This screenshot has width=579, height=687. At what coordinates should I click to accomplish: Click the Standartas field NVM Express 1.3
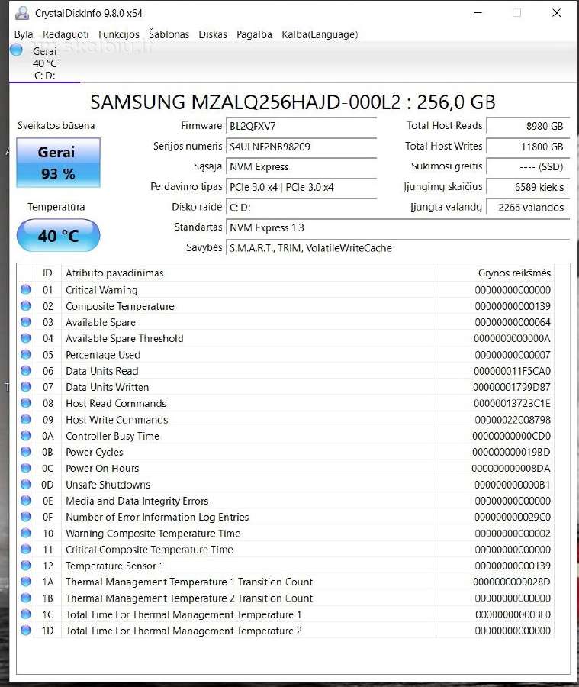(397, 227)
